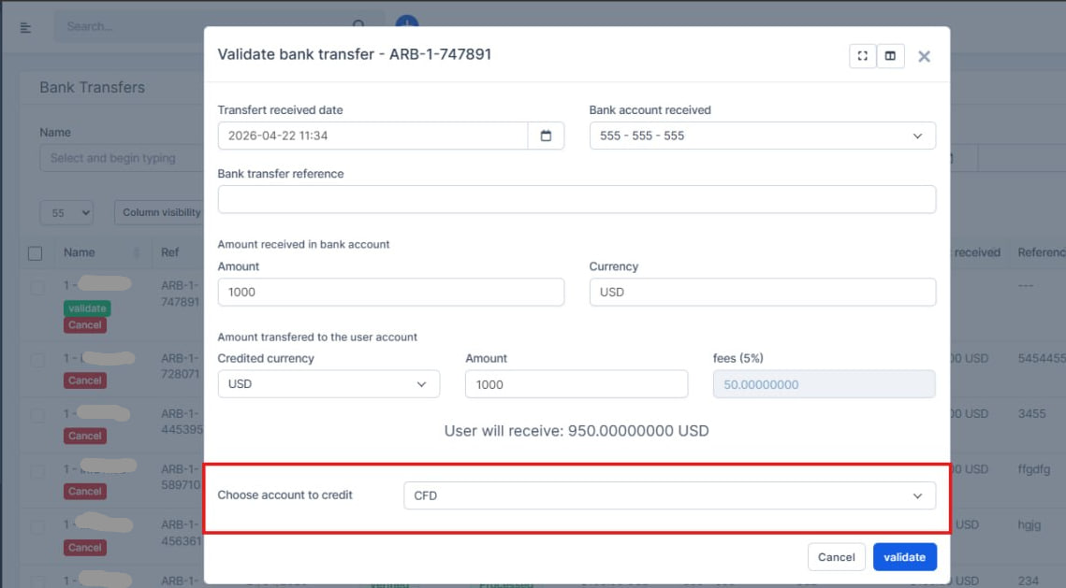Change the page size 55 selector
Screen dimensions: 1066x588
(66, 213)
